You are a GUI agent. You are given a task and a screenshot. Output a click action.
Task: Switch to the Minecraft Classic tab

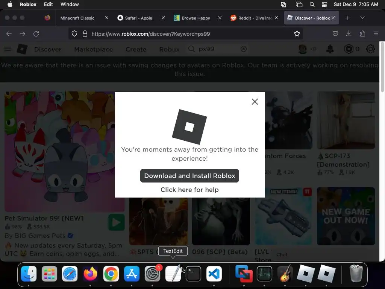coord(77,18)
